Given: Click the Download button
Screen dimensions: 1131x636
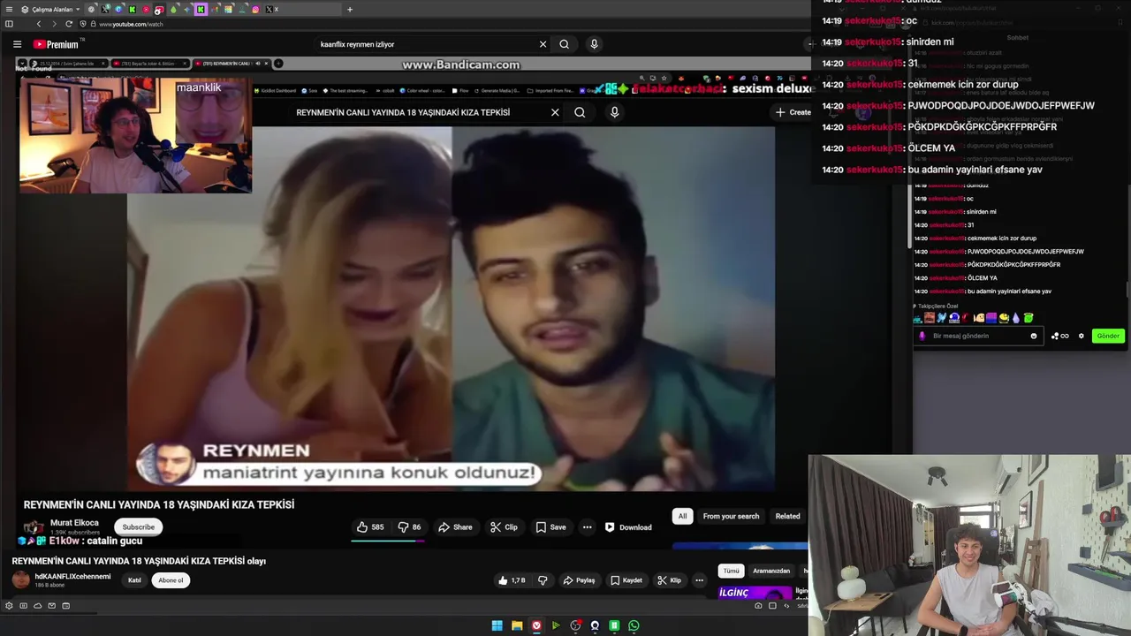Looking at the screenshot, I should [x=628, y=527].
